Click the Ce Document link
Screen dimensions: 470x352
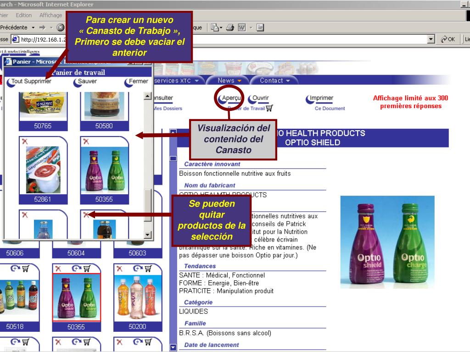click(330, 108)
